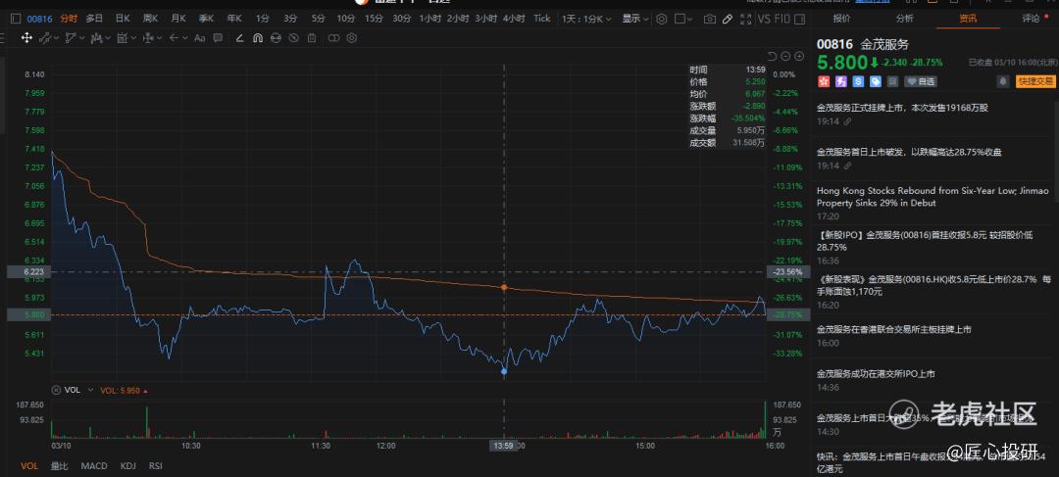Switch to MACD indicator
This screenshot has width=1059, height=477.
(94, 465)
